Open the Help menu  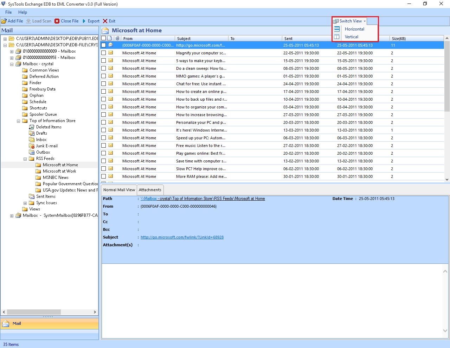point(22,12)
